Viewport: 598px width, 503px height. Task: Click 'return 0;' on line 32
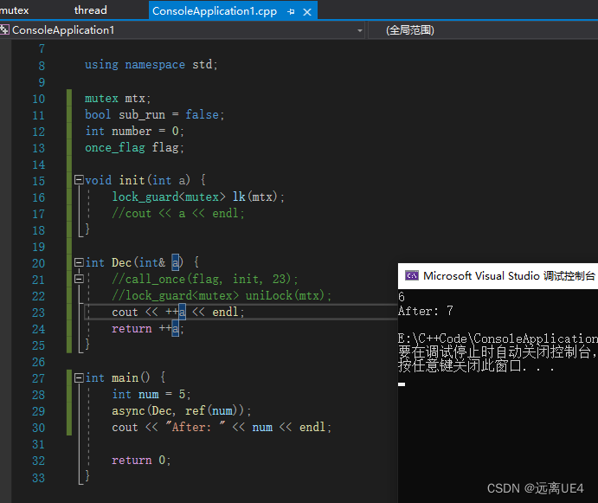[x=141, y=461]
